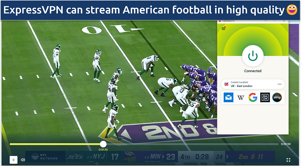Open location options three-dot menu
The image size is (301, 166).
(279, 84)
